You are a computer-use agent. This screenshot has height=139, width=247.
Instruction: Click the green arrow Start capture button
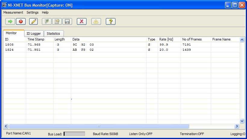(10, 21)
